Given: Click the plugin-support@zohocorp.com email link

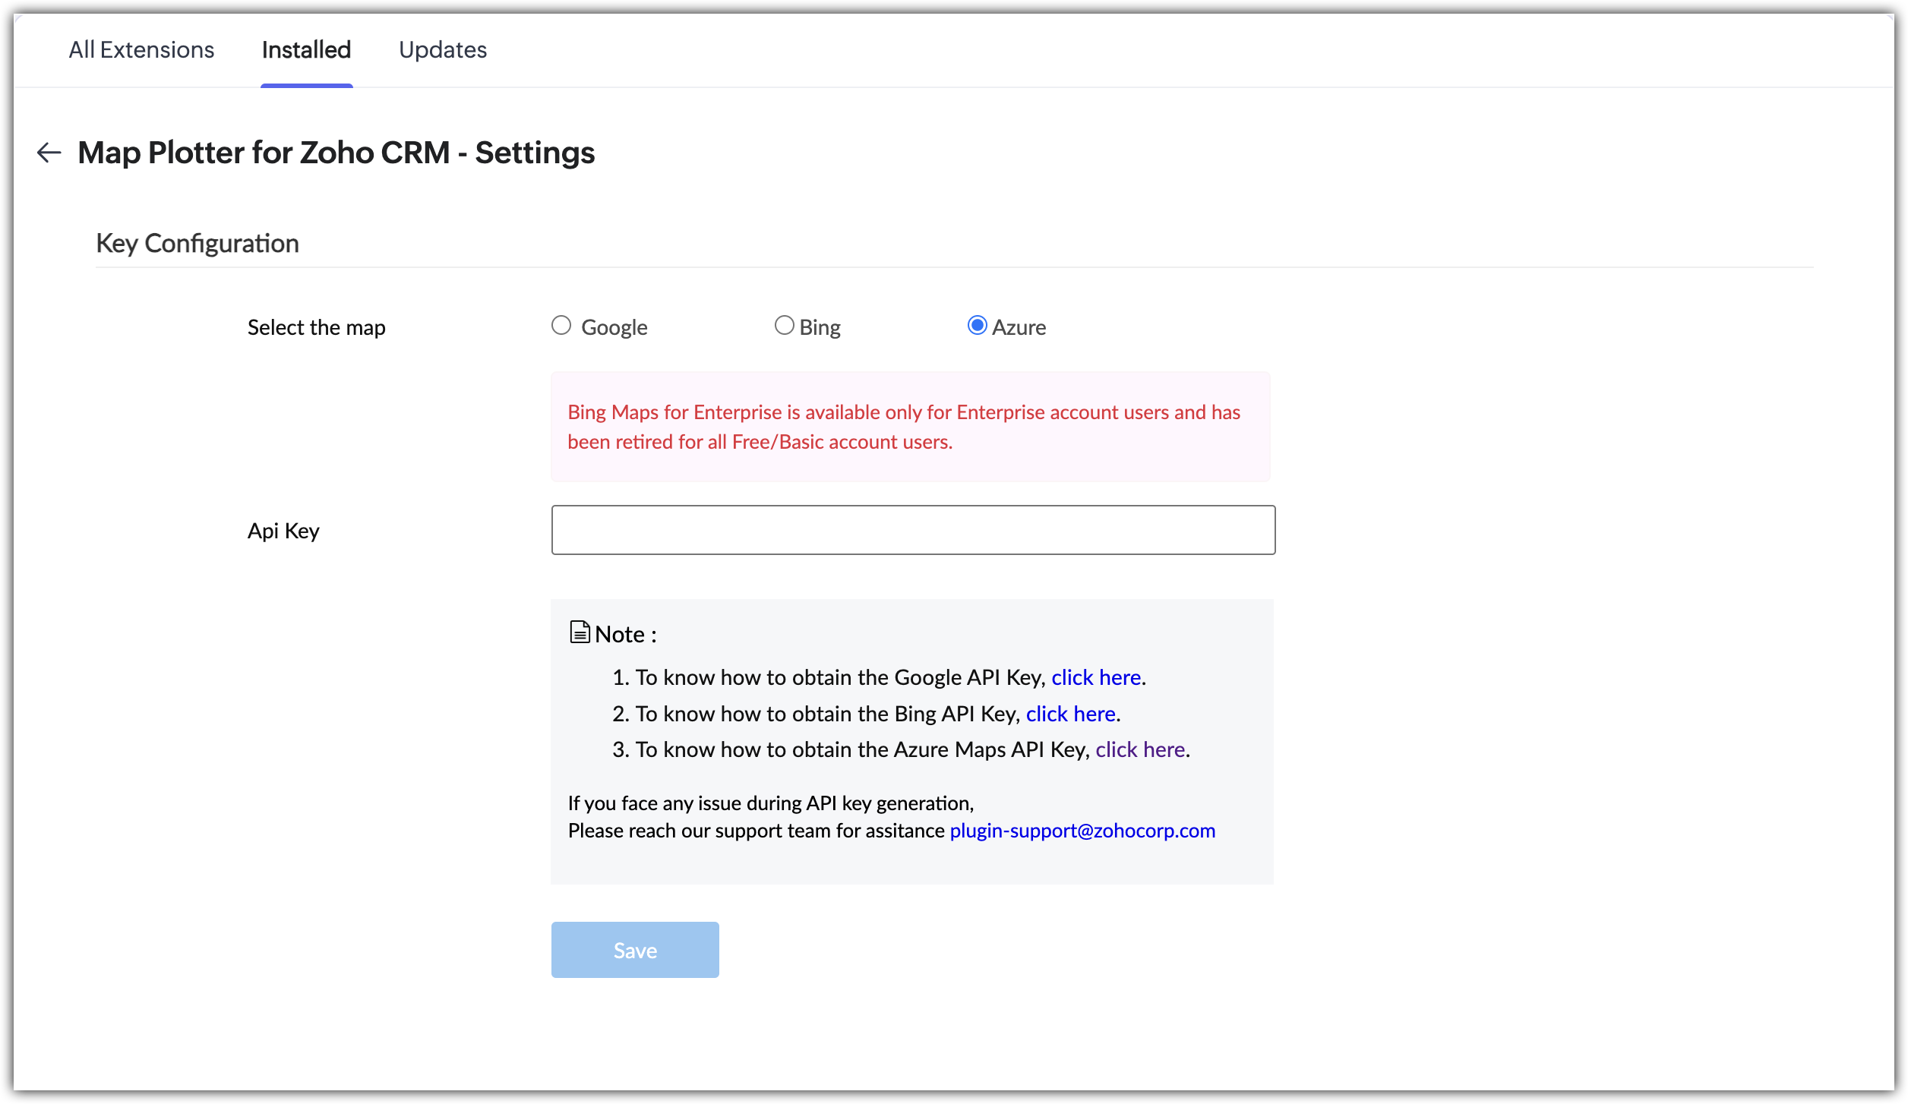Looking at the screenshot, I should 1082,831.
